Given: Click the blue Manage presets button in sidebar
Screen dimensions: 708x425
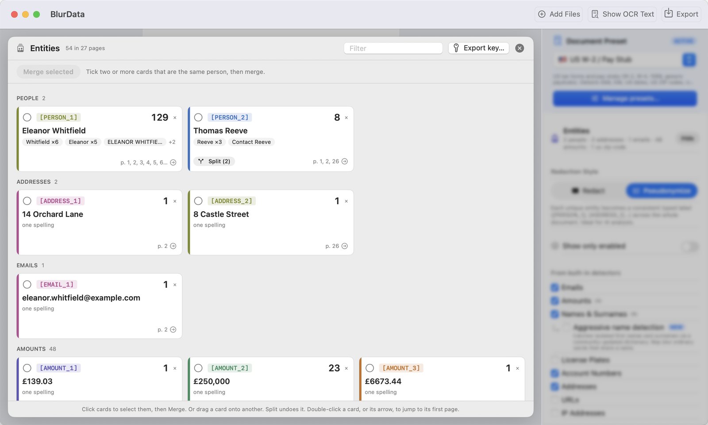Looking at the screenshot, I should pos(624,98).
